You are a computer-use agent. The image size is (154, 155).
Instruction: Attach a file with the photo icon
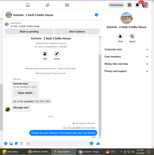point(11,144)
